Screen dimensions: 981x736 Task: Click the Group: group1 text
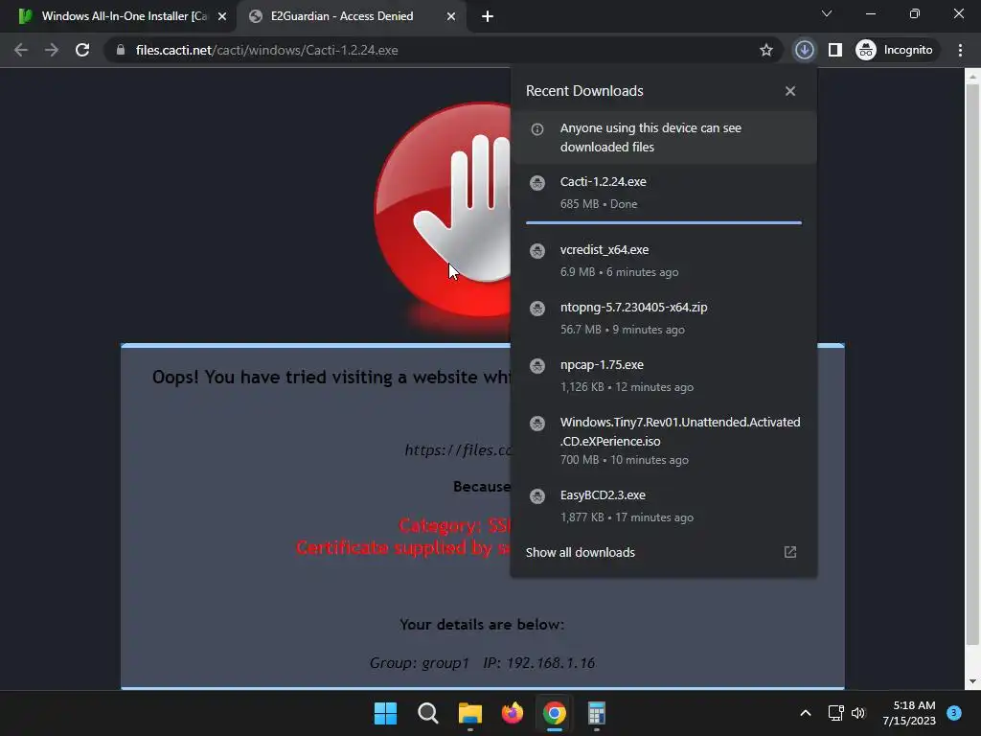point(420,663)
